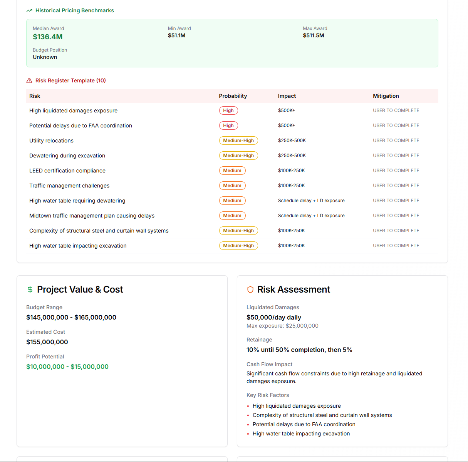The width and height of the screenshot is (468, 462).
Task: Click USER TO COMPLETE for Dewatering during excavation
Action: click(396, 155)
